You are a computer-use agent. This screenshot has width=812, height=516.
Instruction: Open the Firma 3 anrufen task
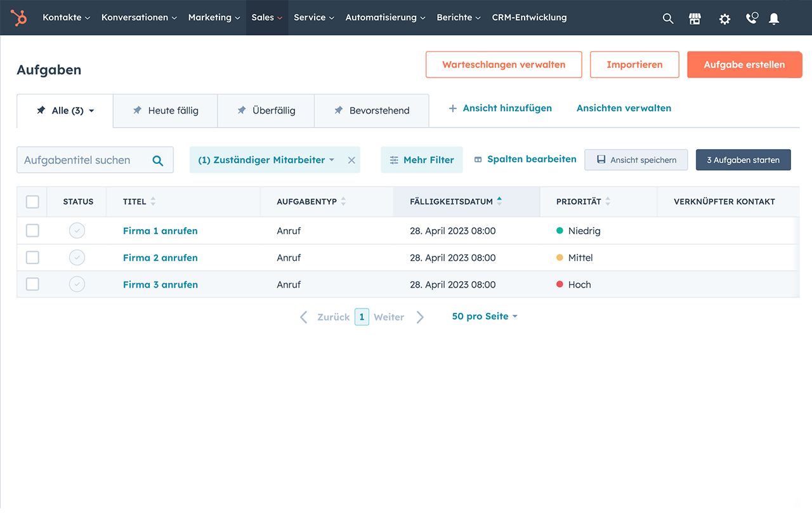[x=160, y=284]
